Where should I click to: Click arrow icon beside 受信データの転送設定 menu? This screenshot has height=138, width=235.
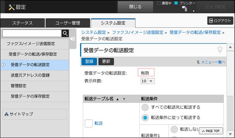(3, 65)
